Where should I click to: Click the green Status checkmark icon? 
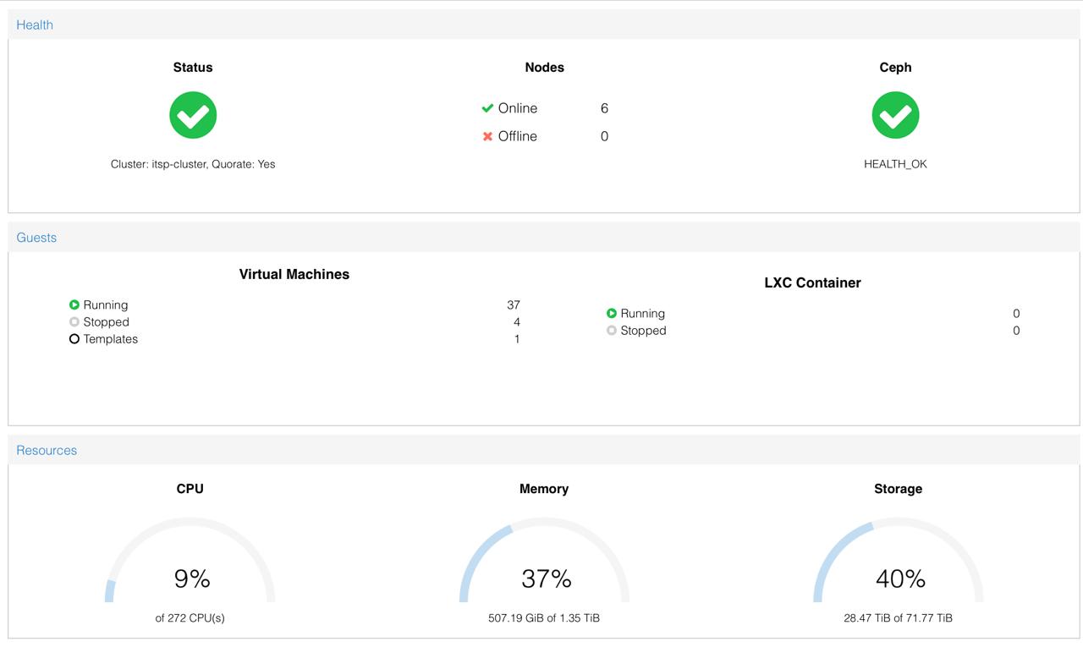pyautogui.click(x=193, y=115)
